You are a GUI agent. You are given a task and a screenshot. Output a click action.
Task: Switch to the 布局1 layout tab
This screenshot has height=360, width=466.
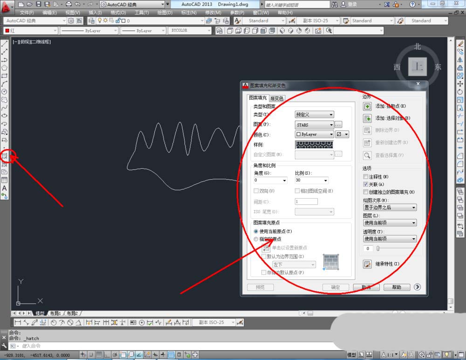[55, 313]
